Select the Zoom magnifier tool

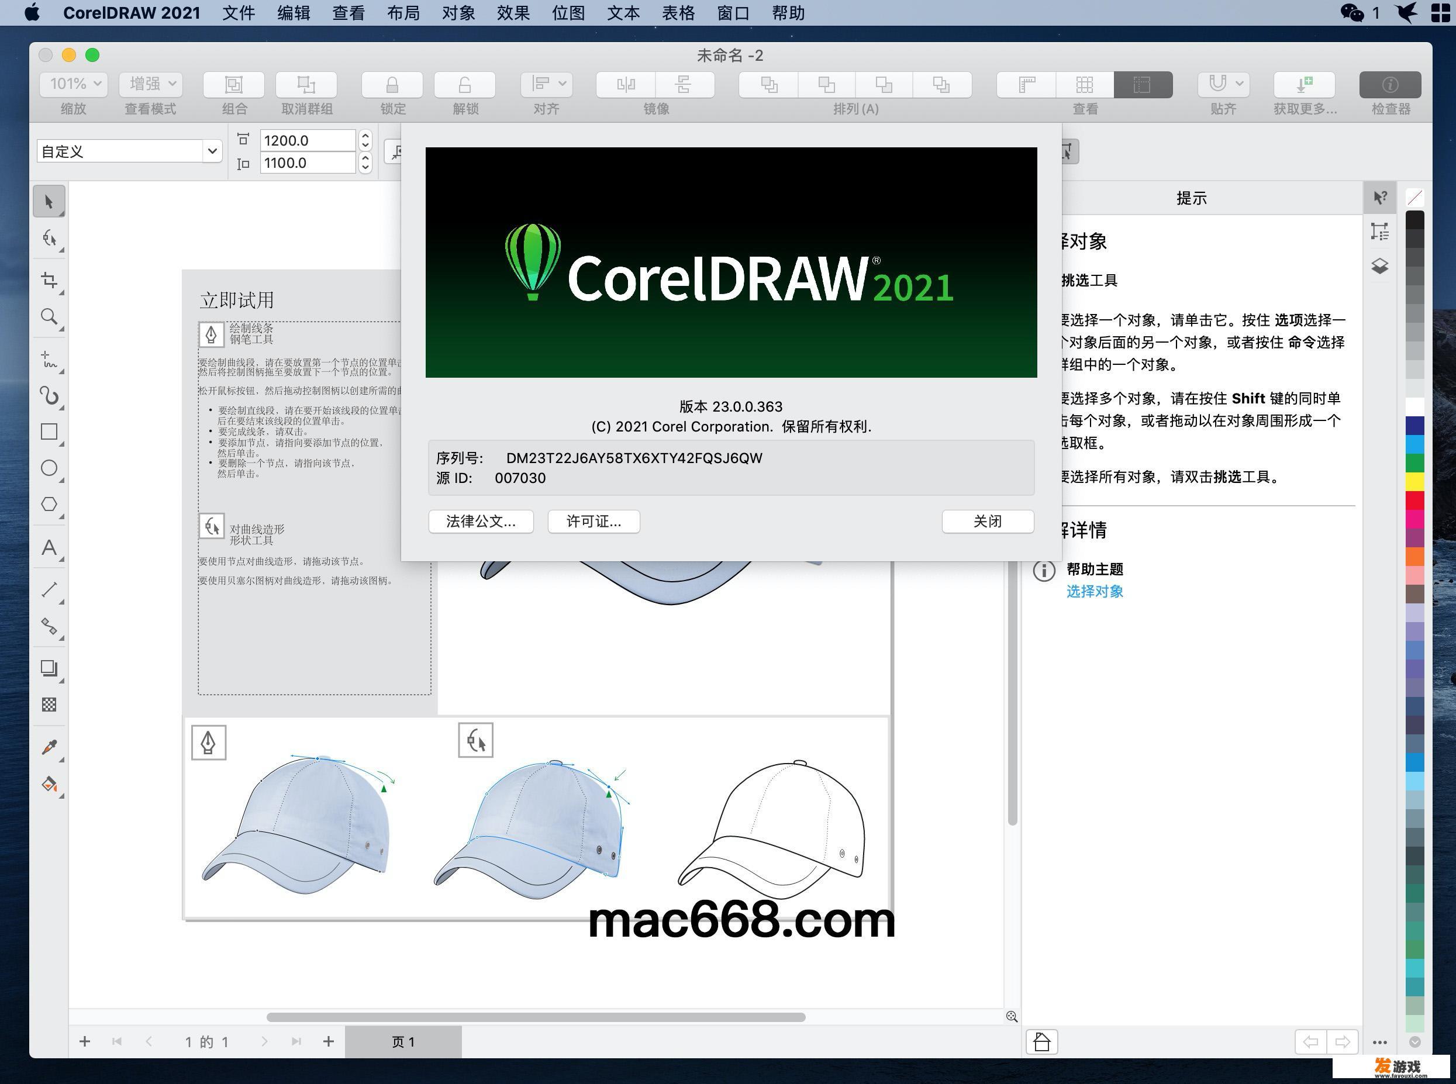click(49, 317)
